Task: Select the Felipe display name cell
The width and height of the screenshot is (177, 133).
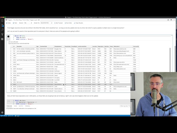Action: (x=59, y=66)
